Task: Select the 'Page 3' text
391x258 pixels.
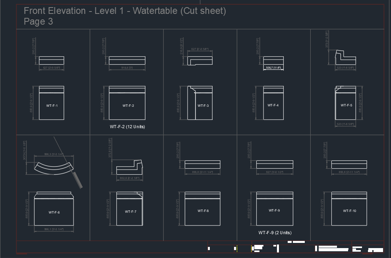Action: (x=39, y=22)
